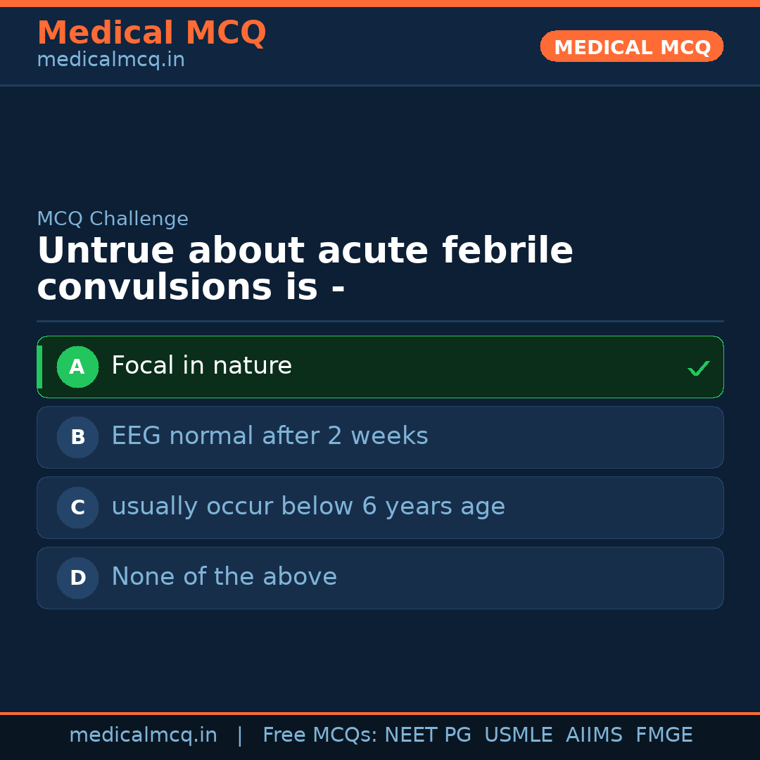
Task: Click the green A circle badge
Action: point(77,367)
